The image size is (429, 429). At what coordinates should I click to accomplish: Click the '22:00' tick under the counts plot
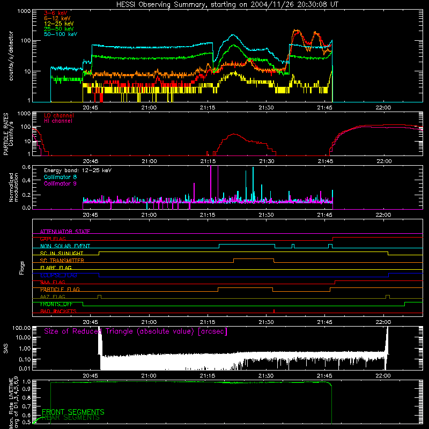click(383, 108)
